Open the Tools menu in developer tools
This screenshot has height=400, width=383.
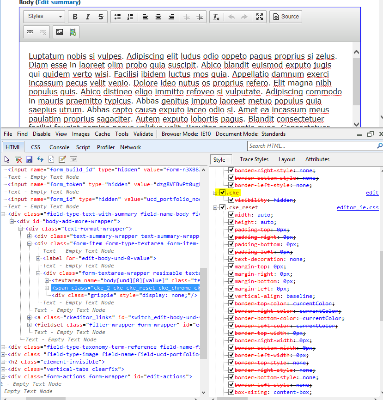[x=122, y=134]
